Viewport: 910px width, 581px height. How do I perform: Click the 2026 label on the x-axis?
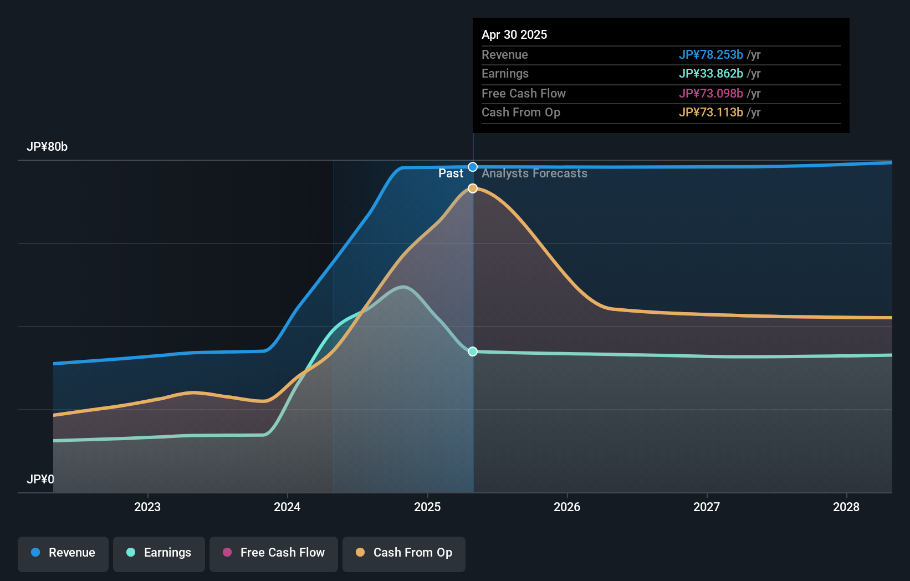(x=567, y=507)
